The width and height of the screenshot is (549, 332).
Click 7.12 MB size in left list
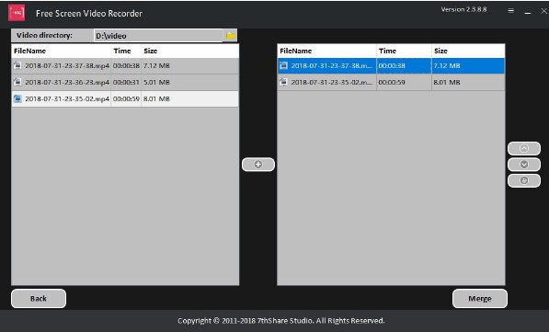156,66
